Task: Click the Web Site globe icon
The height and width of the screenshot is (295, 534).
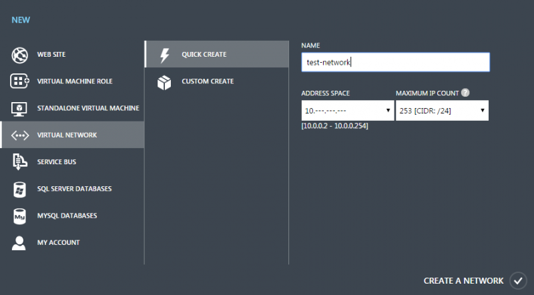Action: pos(19,55)
